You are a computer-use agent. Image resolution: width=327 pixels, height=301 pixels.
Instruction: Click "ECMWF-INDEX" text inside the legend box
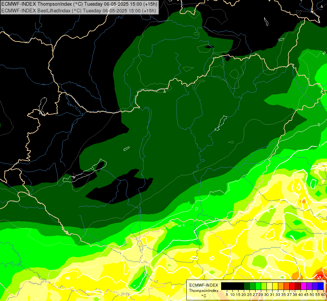point(204,285)
